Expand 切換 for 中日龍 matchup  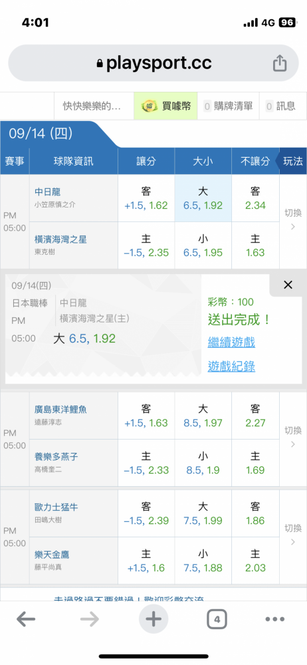point(293,219)
